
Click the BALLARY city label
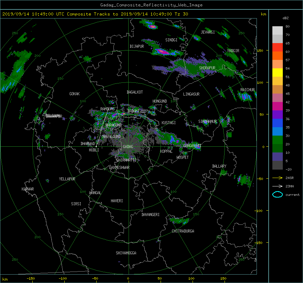tap(219, 166)
